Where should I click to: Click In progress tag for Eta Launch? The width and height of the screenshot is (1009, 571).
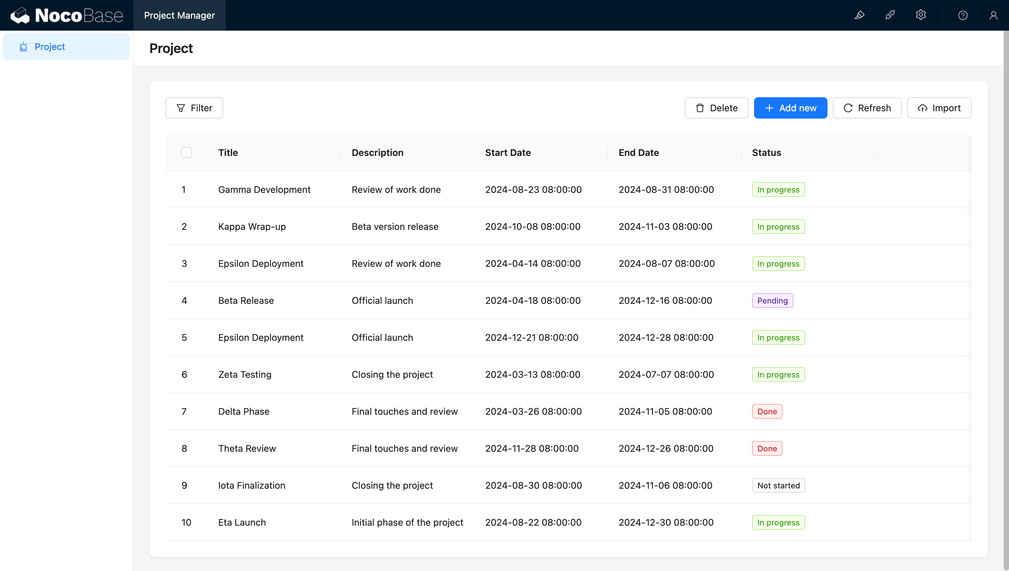tap(778, 522)
